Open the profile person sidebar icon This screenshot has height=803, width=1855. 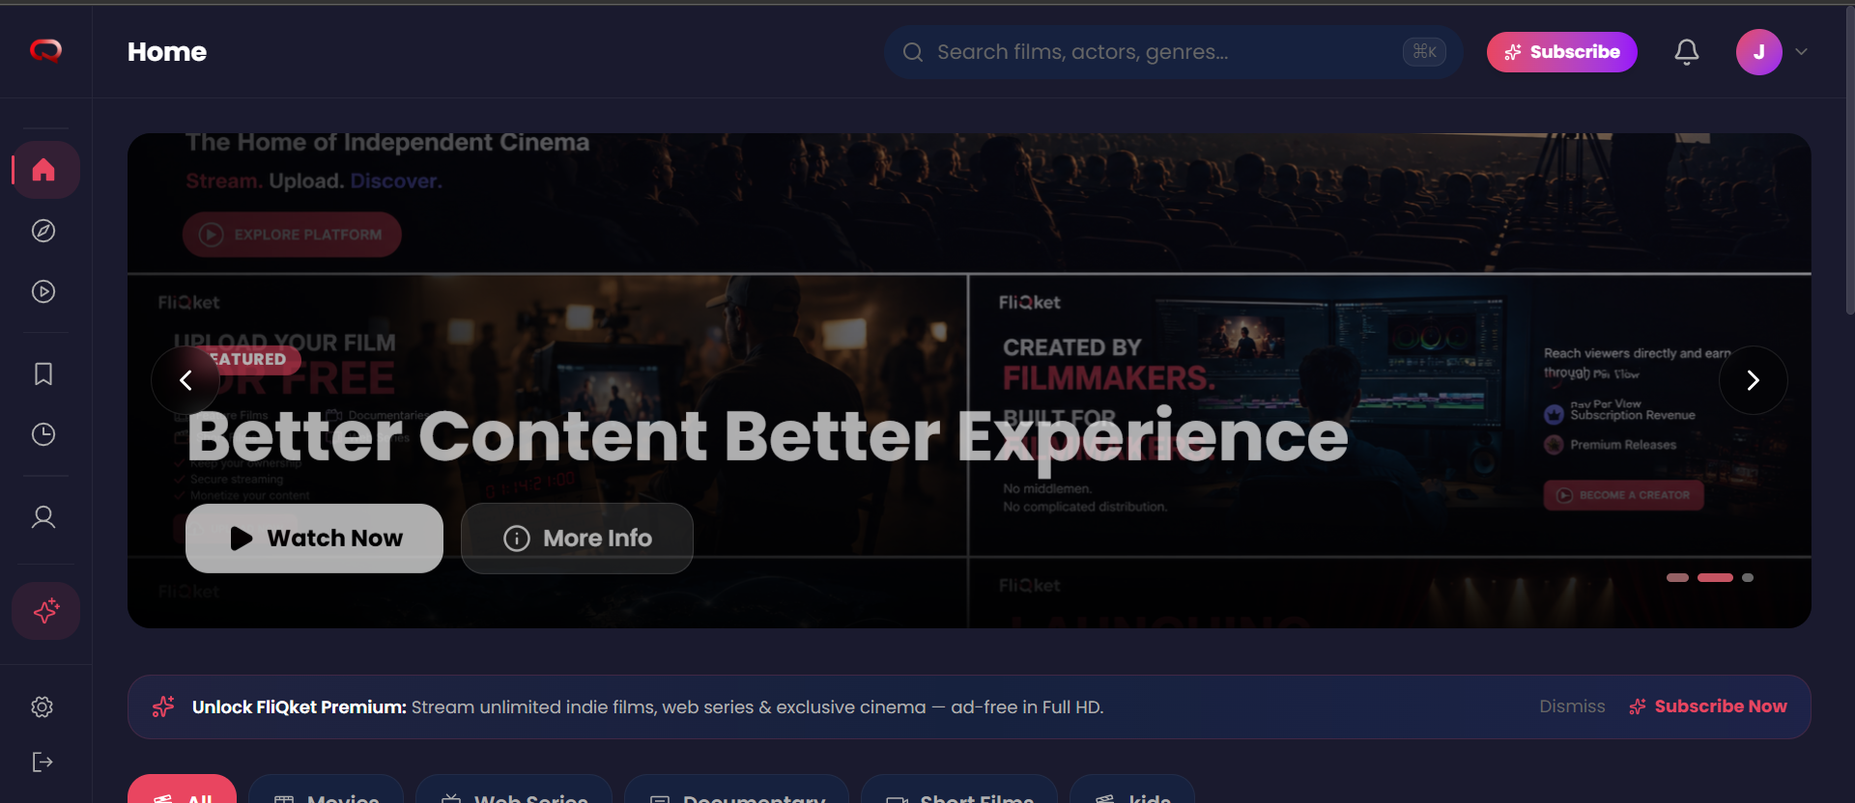(x=43, y=517)
